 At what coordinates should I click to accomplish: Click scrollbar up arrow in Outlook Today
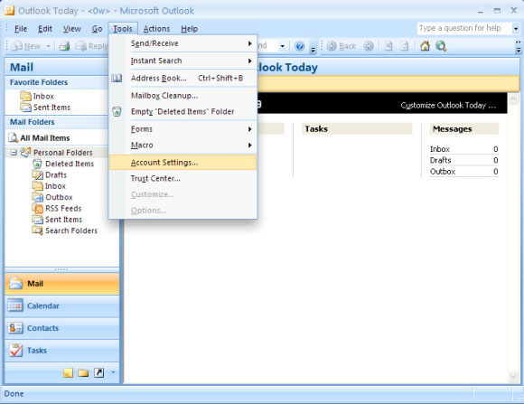[x=513, y=99]
